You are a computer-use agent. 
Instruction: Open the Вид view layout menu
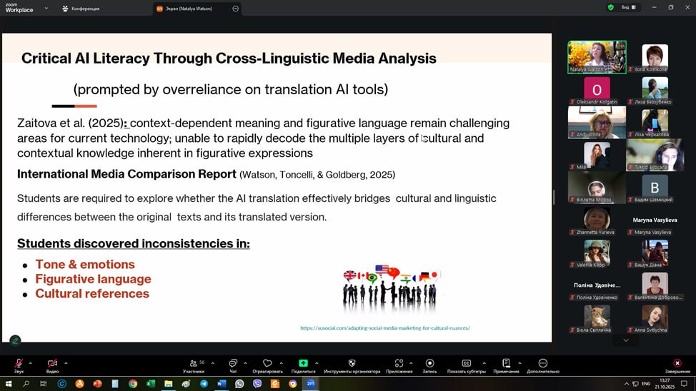click(x=628, y=7)
